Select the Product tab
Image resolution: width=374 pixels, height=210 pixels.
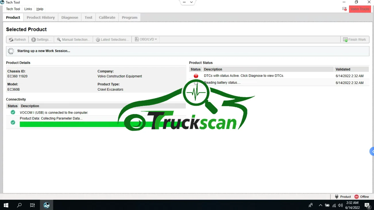(13, 17)
